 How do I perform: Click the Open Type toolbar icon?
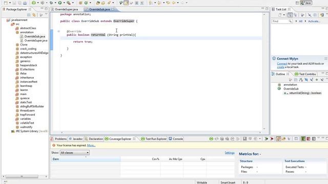tap(98, 3)
